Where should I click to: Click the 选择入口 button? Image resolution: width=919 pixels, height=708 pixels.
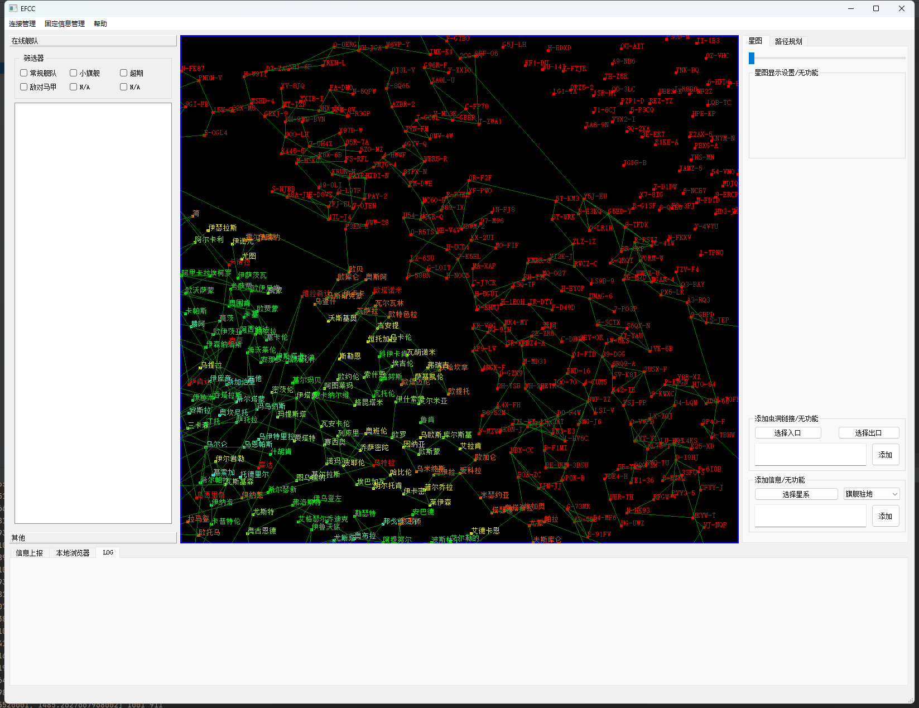(x=787, y=433)
